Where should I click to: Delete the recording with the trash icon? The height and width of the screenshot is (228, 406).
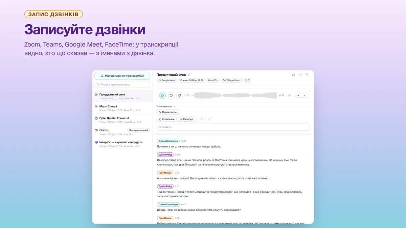(x=307, y=75)
